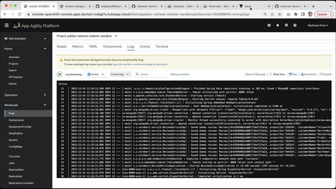The height and width of the screenshot is (189, 336).
Task: Click the Update browser button
Action: click(324, 14)
